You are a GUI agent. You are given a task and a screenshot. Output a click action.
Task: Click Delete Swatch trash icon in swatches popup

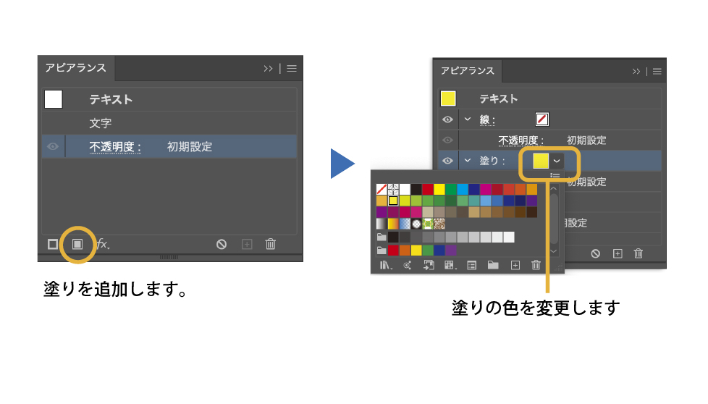tap(536, 265)
